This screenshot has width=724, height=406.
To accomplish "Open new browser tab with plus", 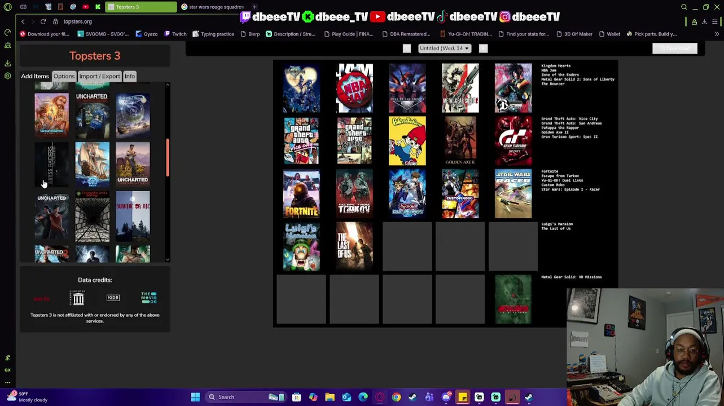I will (255, 7).
